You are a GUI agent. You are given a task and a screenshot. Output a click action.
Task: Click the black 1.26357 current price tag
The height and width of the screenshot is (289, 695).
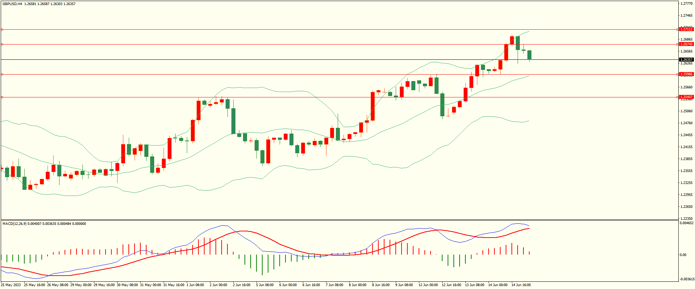tap(686, 60)
